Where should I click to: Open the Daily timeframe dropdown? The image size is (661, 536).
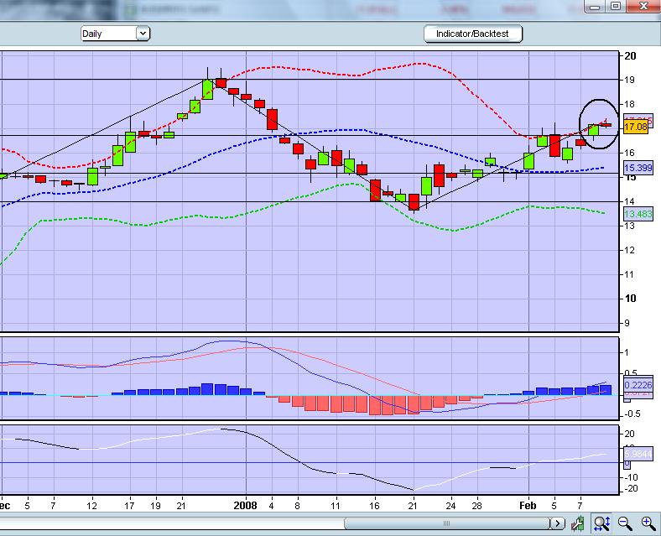(115, 34)
